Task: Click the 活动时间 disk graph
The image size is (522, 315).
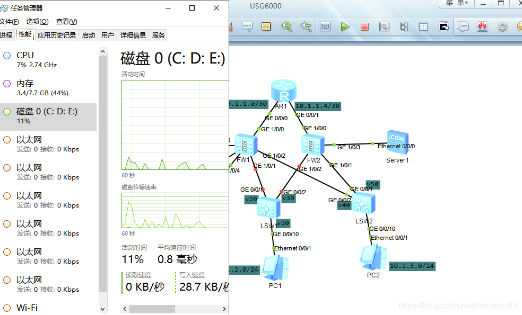Action: click(175, 125)
